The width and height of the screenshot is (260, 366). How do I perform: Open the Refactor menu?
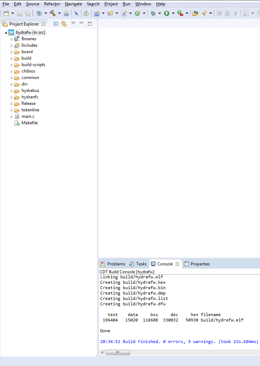coord(52,4)
